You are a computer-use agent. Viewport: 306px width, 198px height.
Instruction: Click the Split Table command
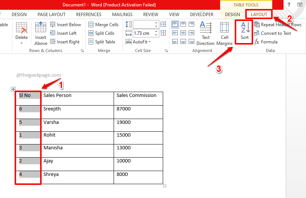coord(102,42)
